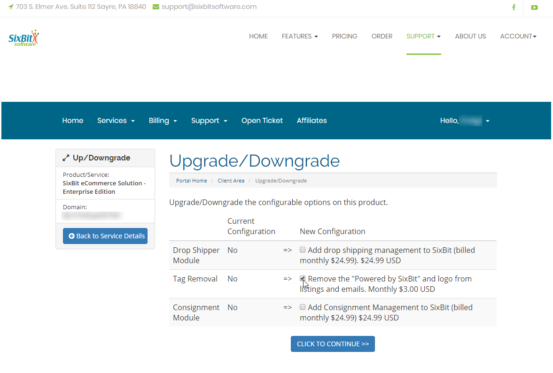This screenshot has height=373, width=553.
Task: Click the New Configuration column header
Action: [x=333, y=231]
